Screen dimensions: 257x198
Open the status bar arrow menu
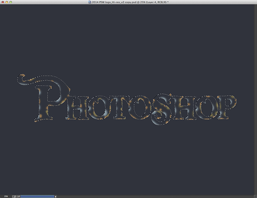[56, 196]
